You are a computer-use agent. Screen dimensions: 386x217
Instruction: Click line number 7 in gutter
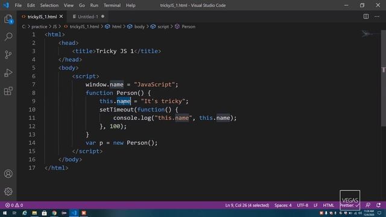pyautogui.click(x=34, y=84)
